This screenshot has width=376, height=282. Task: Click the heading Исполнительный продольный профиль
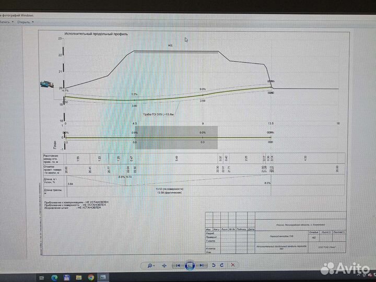pos(96,33)
